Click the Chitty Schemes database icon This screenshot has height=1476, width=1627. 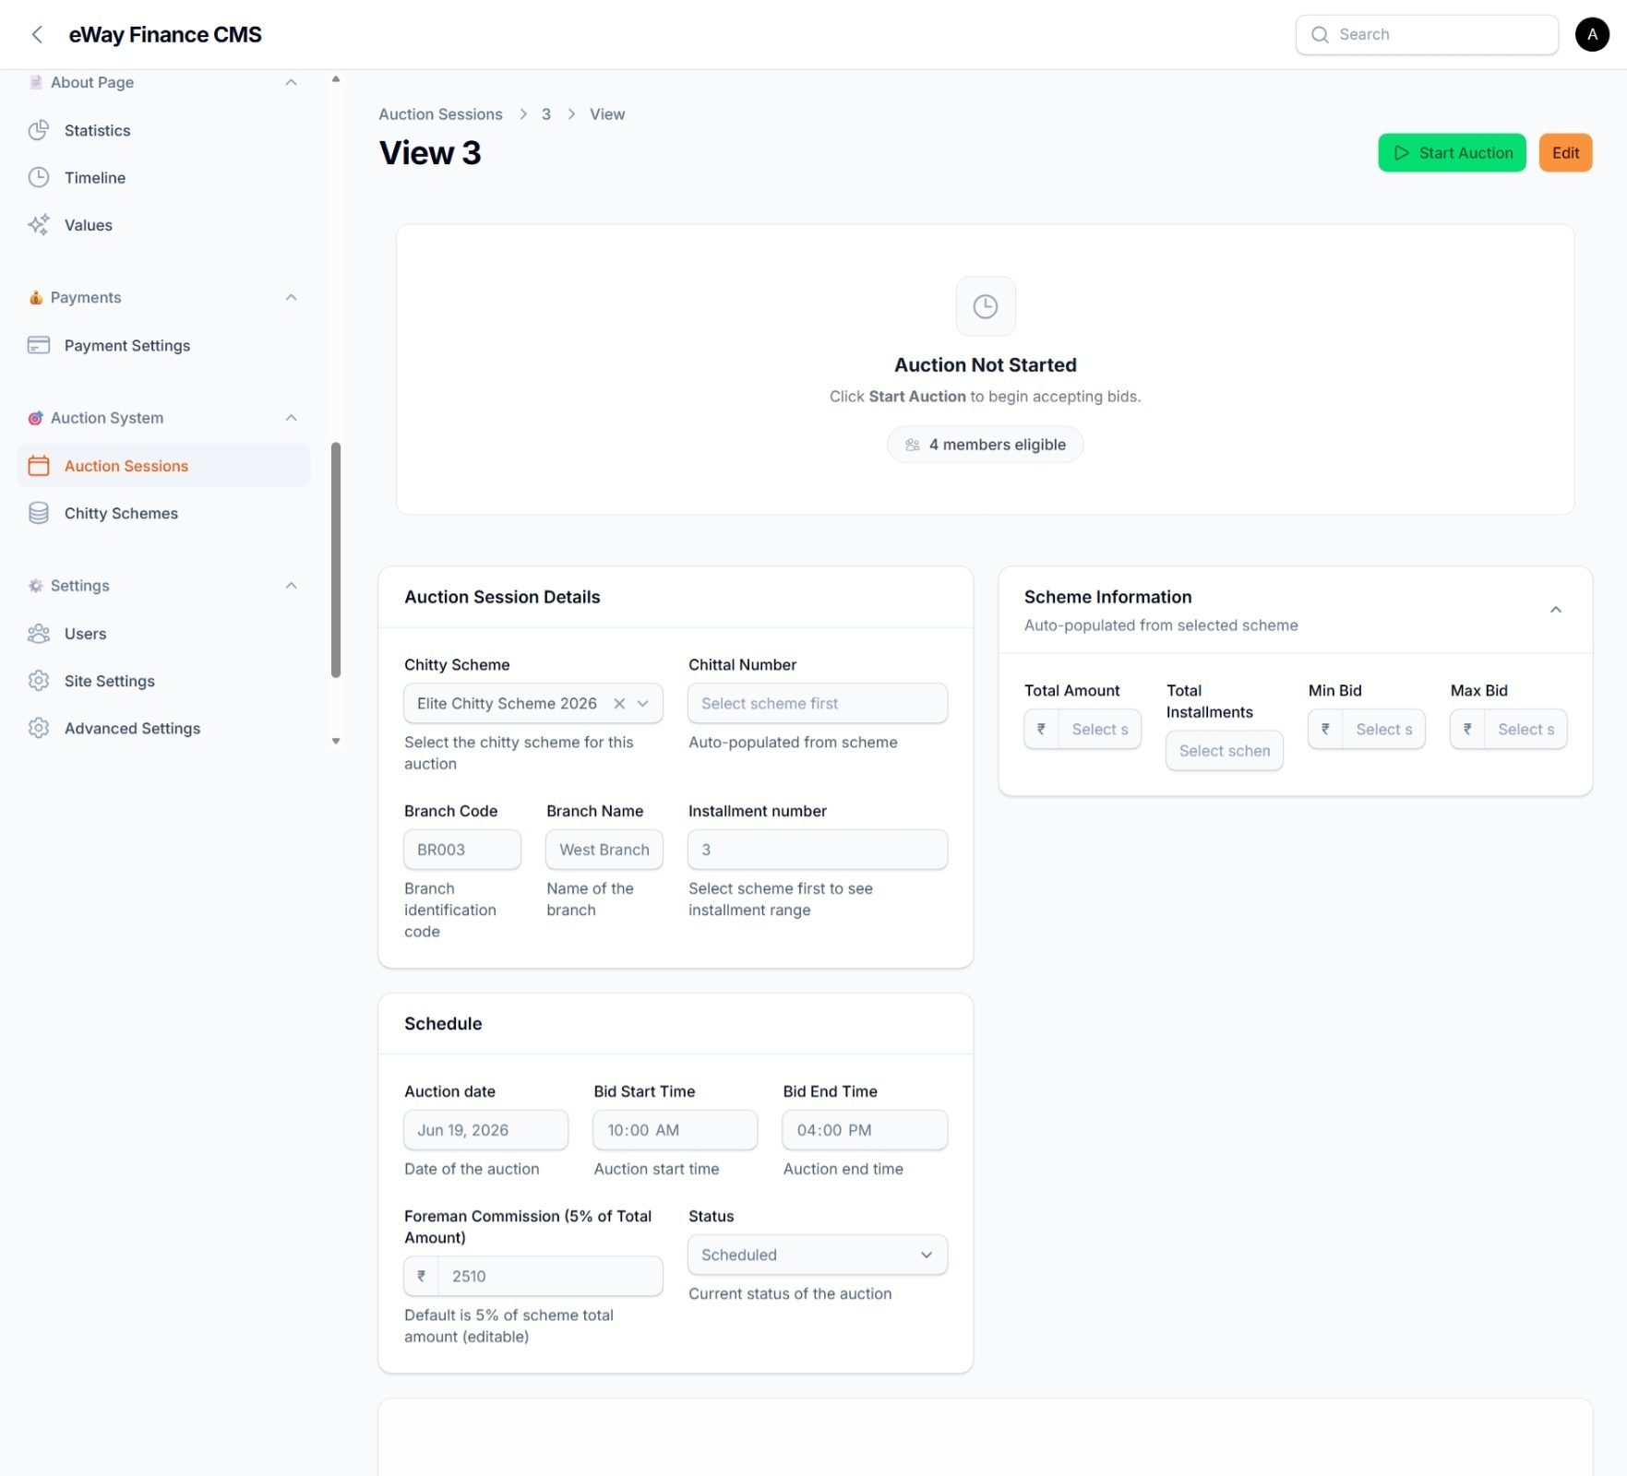pos(39,513)
